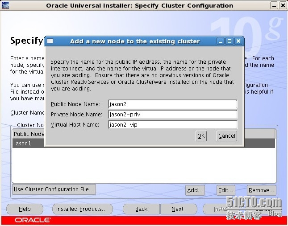
Task: Click the Public Node Name input field
Action: 173,104
